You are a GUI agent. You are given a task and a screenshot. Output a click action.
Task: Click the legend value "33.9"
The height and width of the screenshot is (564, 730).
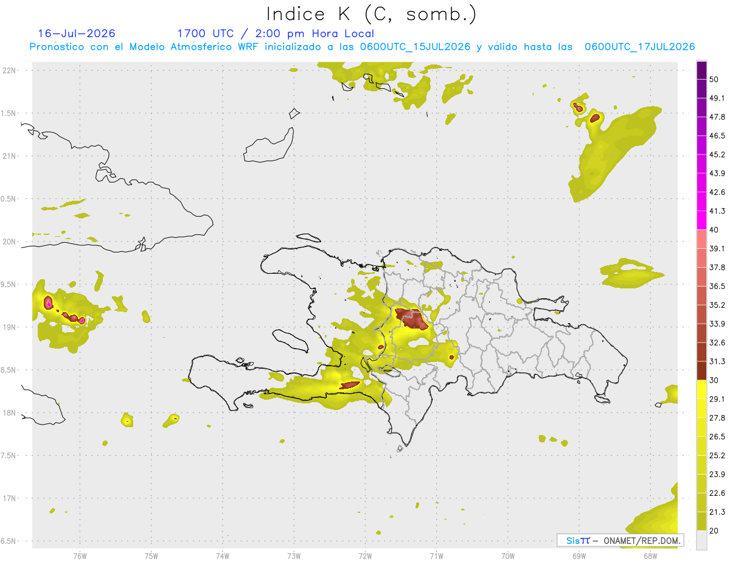click(717, 324)
